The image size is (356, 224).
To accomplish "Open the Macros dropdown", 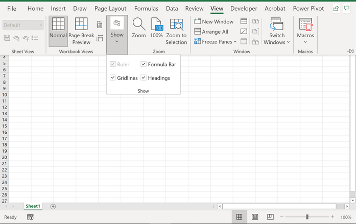I will coord(305,31).
